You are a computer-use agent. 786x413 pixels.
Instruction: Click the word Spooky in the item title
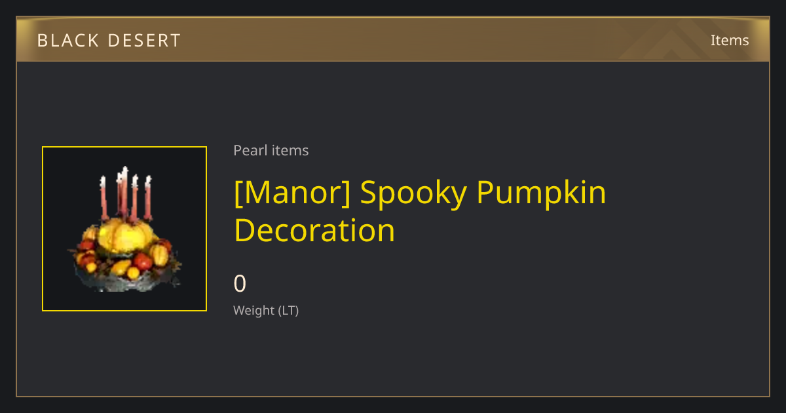coord(414,193)
